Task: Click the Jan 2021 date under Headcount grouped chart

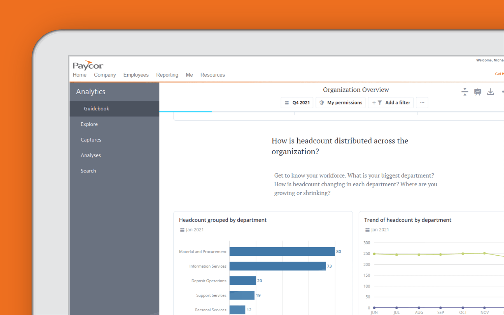Action: point(195,230)
